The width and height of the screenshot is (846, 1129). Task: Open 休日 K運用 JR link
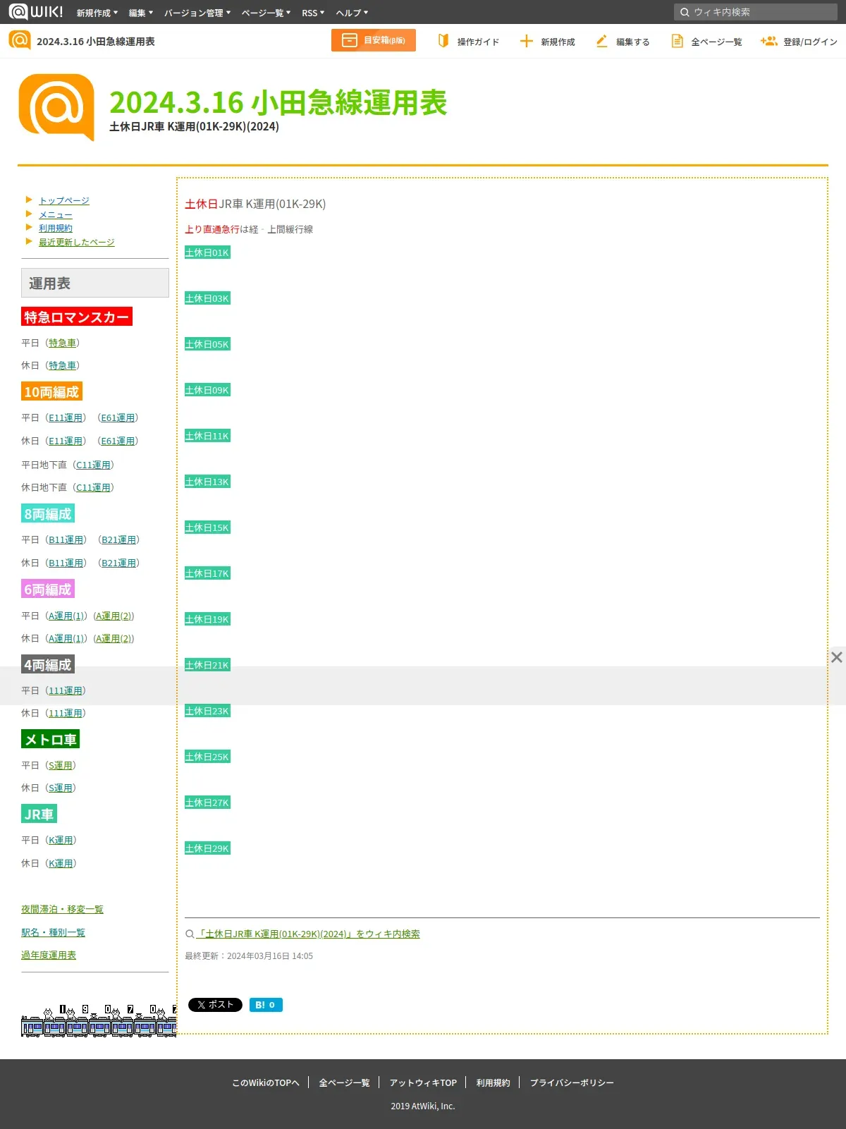coord(61,863)
